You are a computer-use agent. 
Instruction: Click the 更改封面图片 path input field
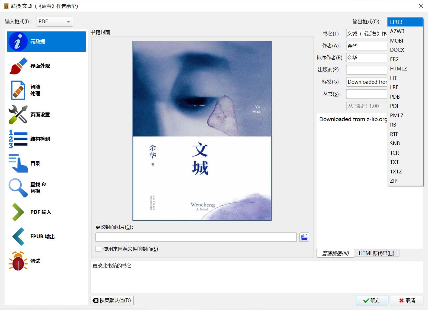(x=196, y=237)
